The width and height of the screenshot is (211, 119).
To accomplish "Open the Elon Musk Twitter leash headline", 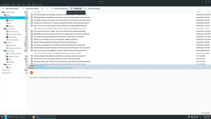I will 57,59.
